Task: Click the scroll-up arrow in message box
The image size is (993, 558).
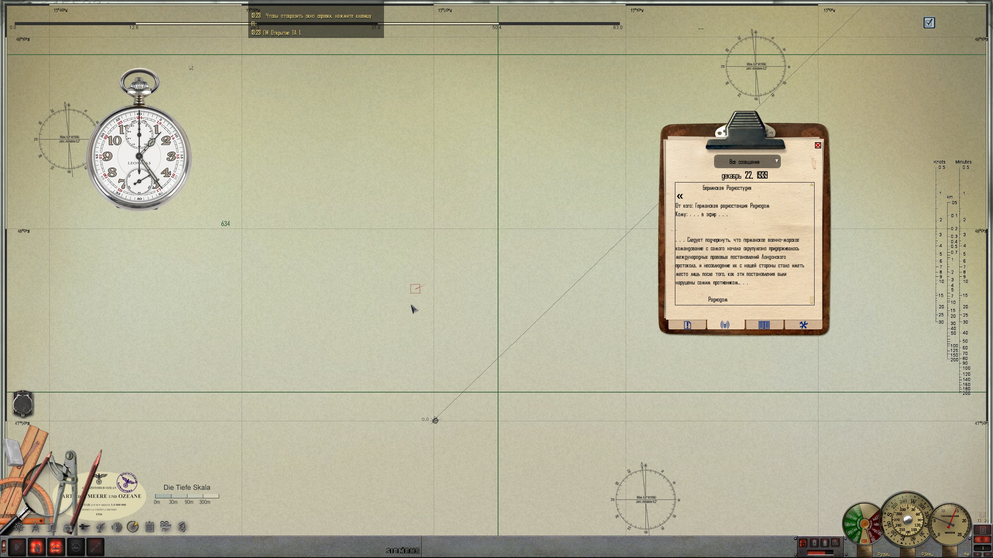Action: (811, 185)
